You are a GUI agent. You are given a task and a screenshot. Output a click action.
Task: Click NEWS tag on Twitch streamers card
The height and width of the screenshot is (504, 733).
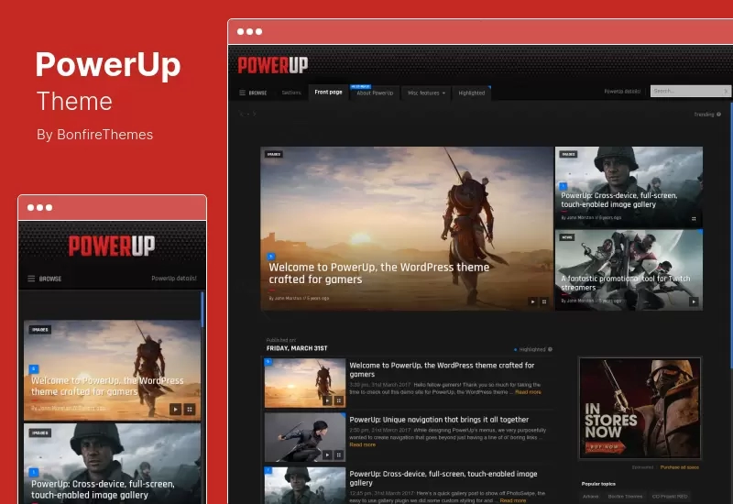click(567, 237)
